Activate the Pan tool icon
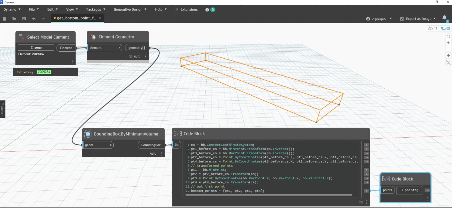This screenshot has width=452, height=208. point(448,56)
